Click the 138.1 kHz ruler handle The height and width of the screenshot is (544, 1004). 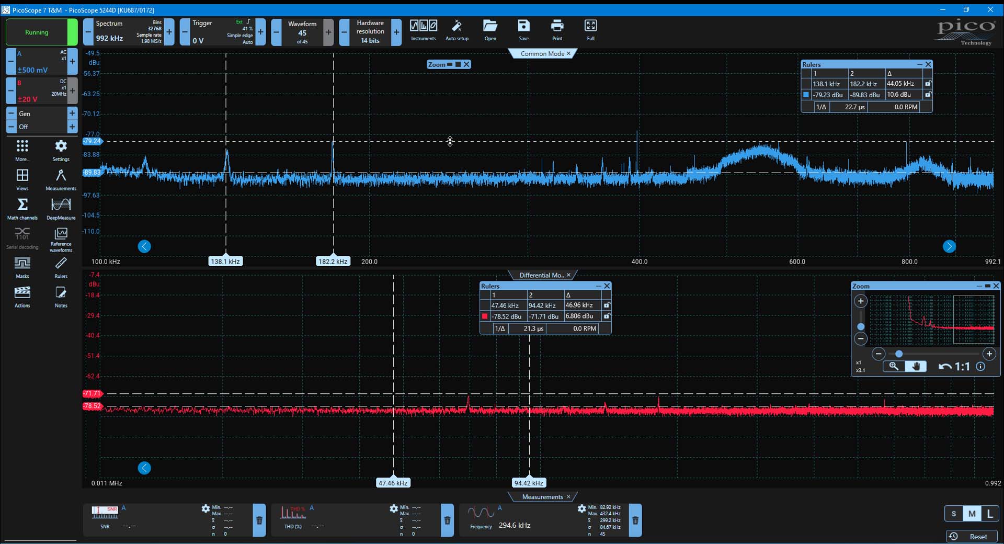click(225, 262)
